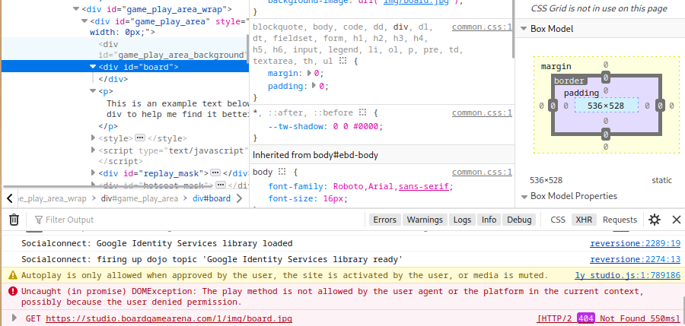Select div#board breadcrumb
Screen dimensions: 685x326
tap(212, 198)
